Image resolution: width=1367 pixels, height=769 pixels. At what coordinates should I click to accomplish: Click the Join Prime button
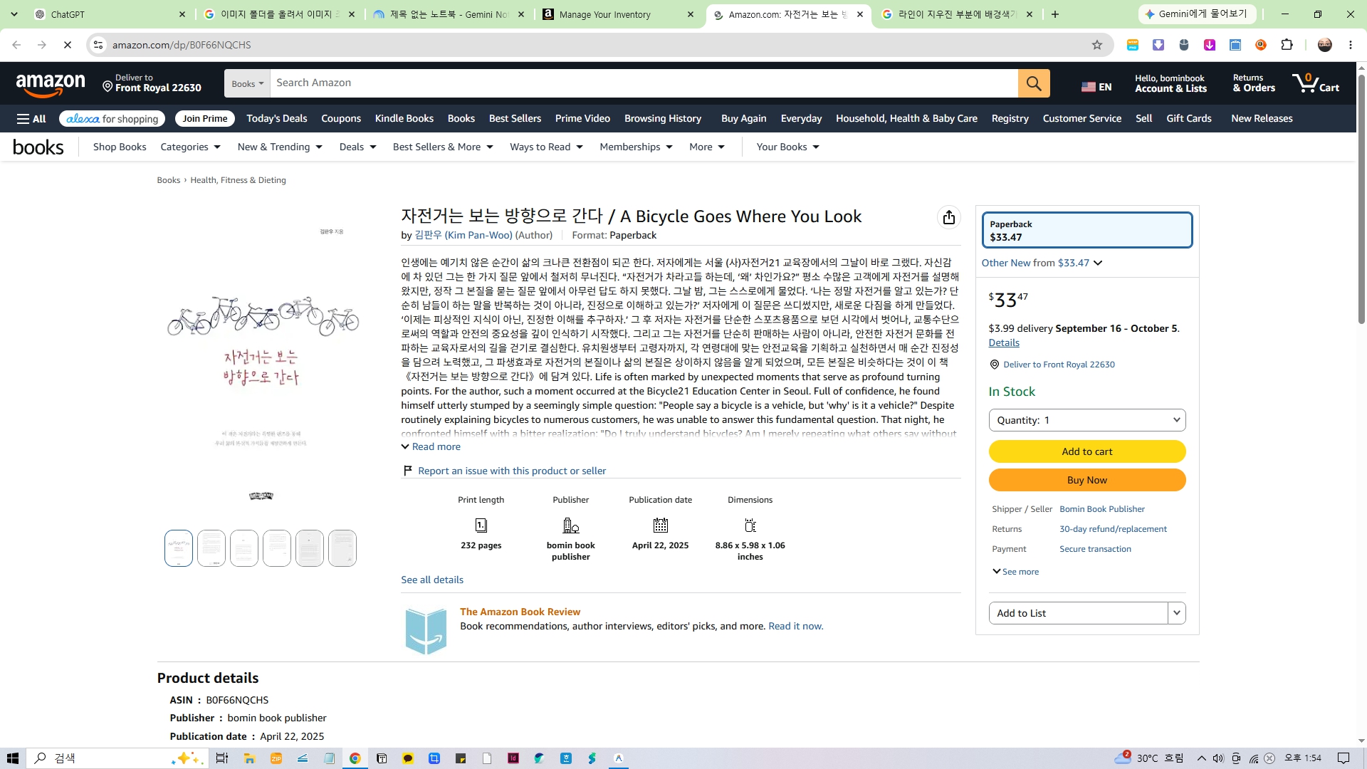point(205,119)
